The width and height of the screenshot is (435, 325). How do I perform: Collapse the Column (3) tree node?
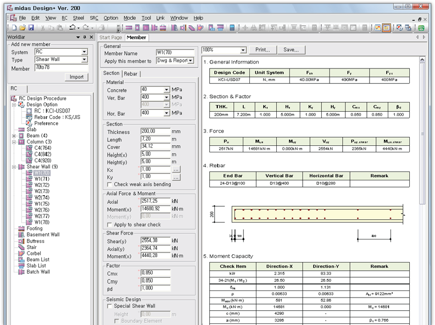coord(14,142)
